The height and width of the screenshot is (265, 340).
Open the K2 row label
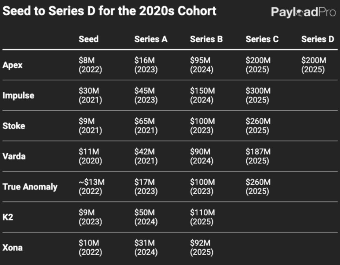tap(8, 217)
